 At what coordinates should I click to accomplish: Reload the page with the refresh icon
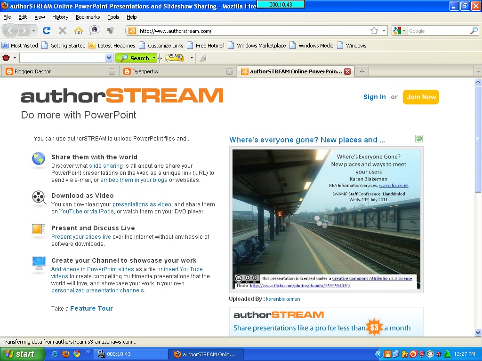pos(47,31)
